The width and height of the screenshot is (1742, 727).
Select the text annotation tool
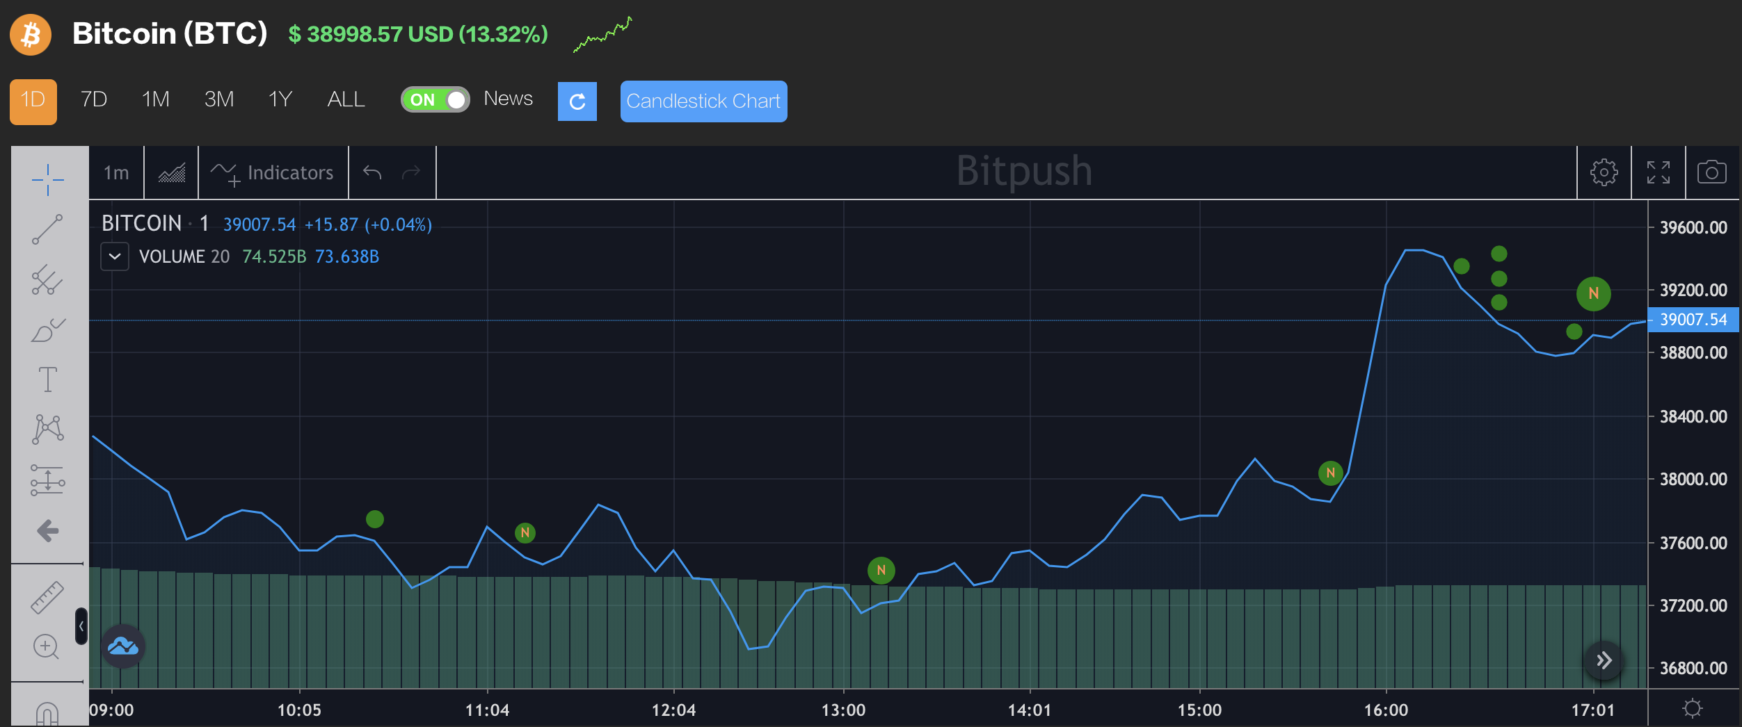coord(47,379)
